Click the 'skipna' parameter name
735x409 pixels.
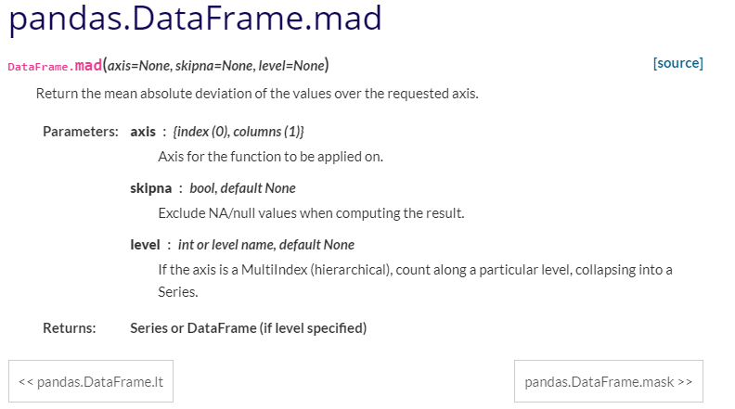(149, 188)
